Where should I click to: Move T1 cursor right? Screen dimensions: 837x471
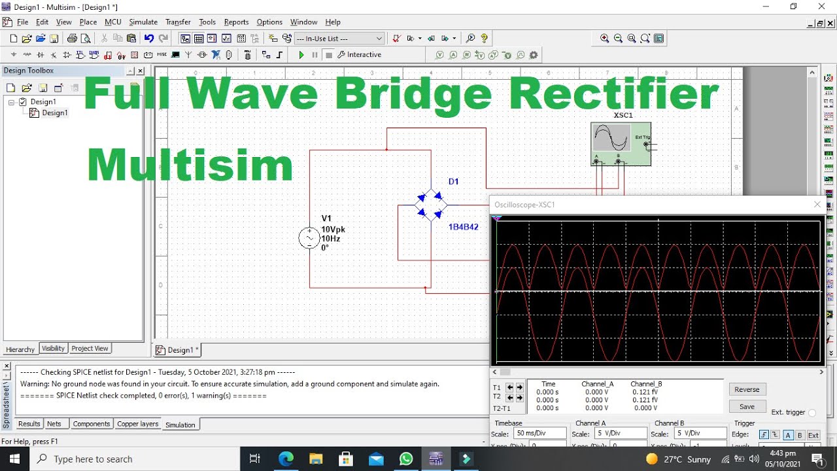[520, 387]
